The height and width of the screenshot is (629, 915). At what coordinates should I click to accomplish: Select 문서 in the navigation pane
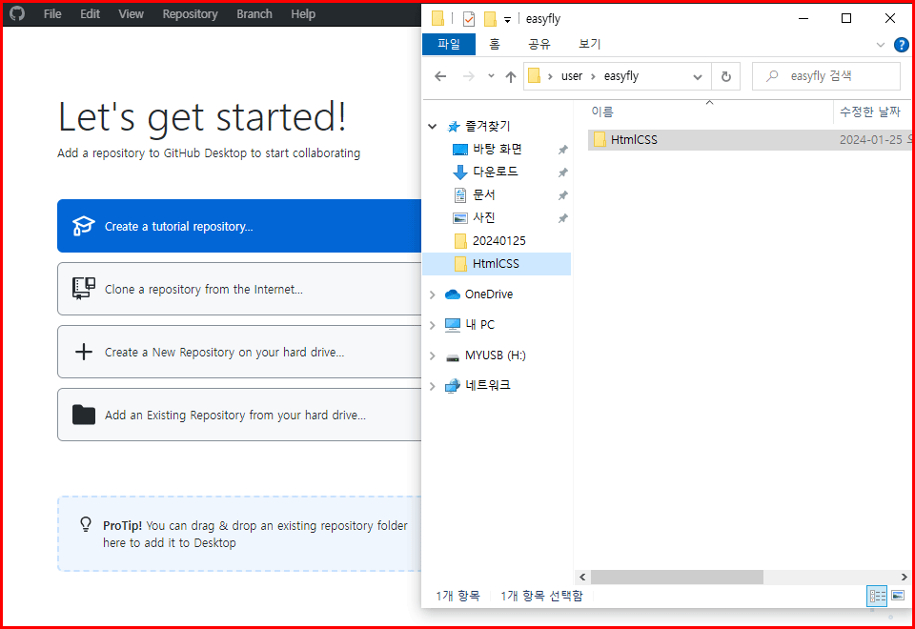(484, 194)
